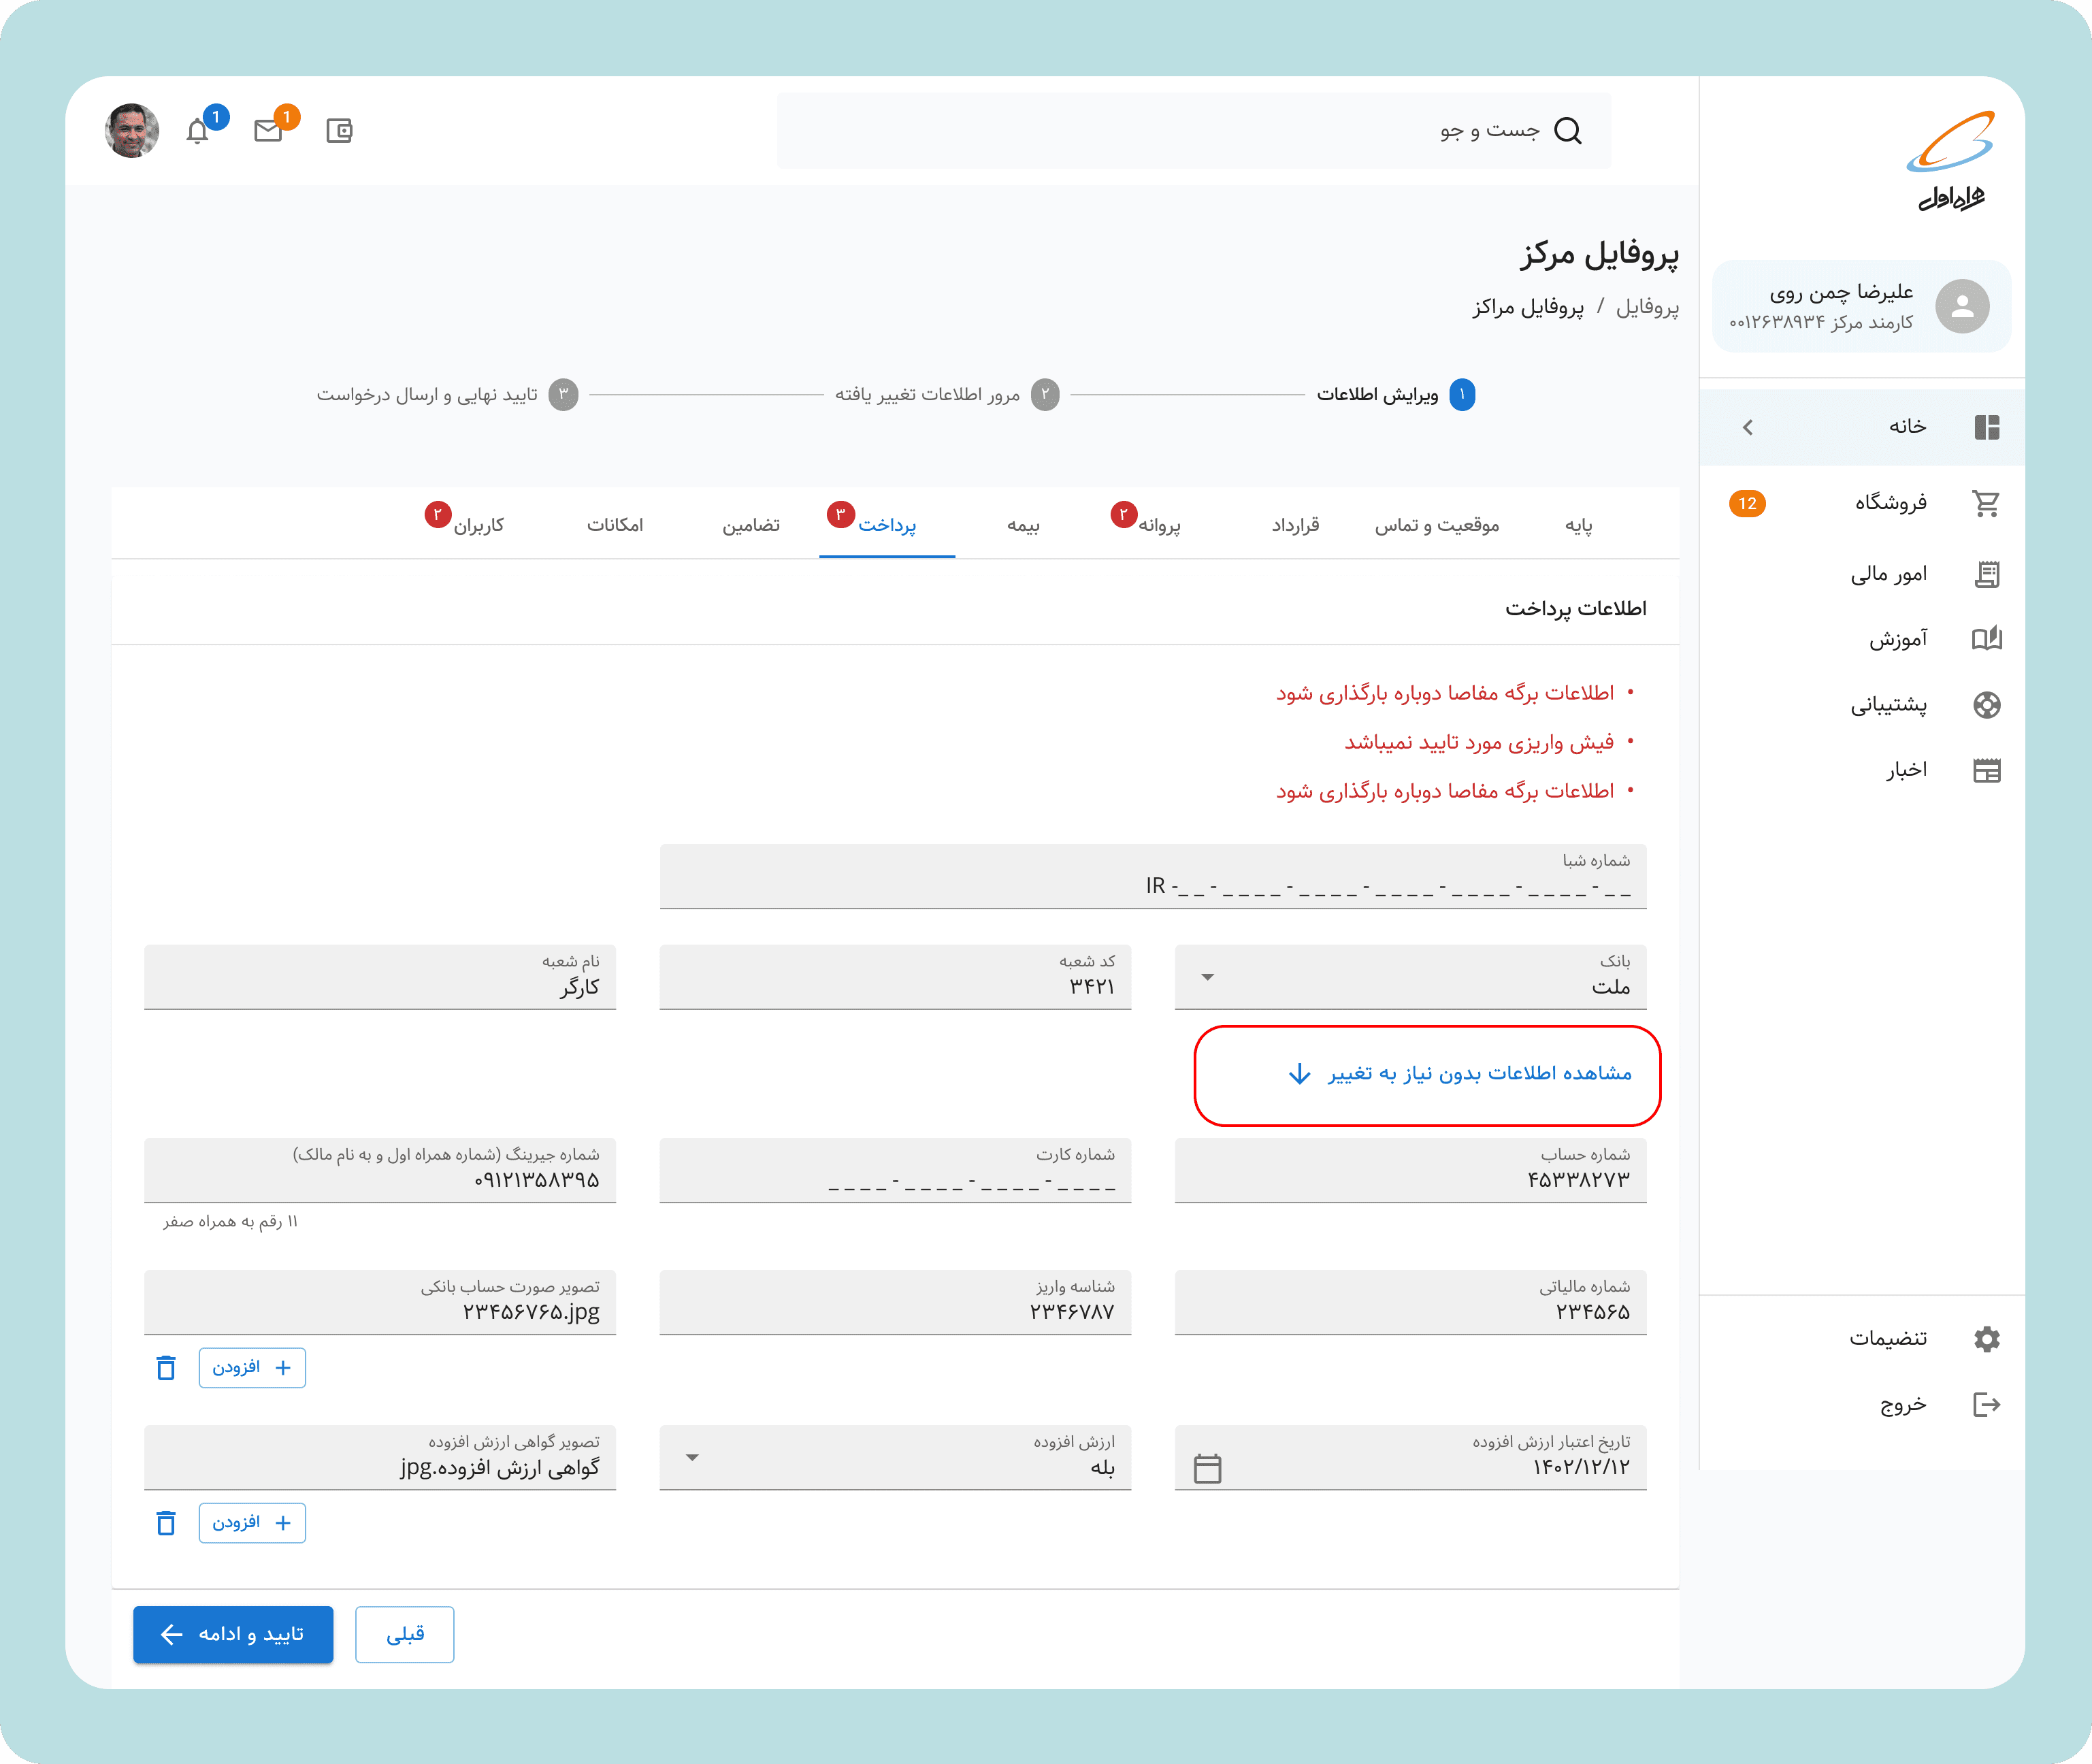This screenshot has width=2092, height=1764.
Task: Click the settings gear تنضیمات icon
Action: click(1986, 1339)
